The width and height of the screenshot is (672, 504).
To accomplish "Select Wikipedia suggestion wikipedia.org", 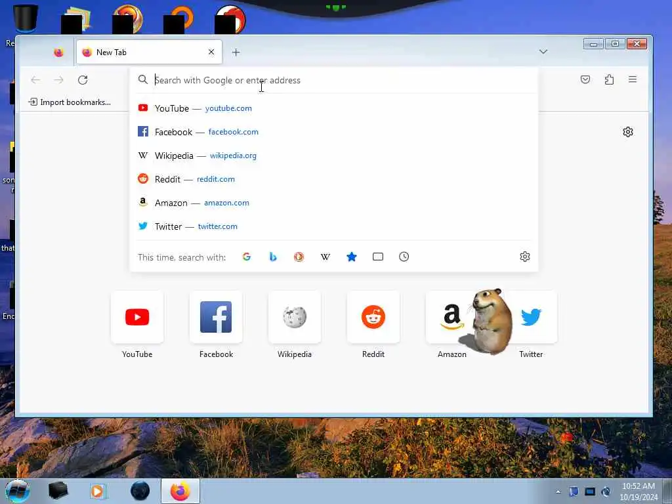I will click(334, 156).
